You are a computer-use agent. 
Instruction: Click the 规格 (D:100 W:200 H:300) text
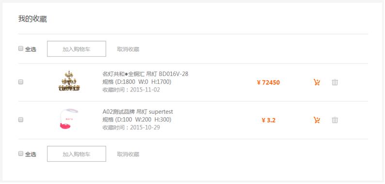coord(137,120)
